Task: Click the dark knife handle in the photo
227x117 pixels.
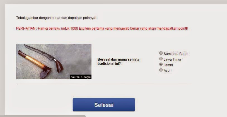Action: pos(59,66)
